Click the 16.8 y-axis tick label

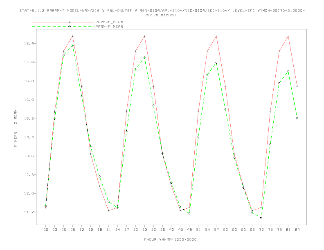28,81
